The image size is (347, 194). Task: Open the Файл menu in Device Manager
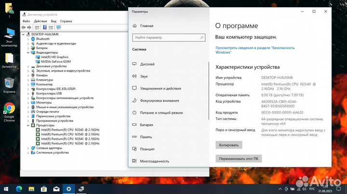coord(26,21)
